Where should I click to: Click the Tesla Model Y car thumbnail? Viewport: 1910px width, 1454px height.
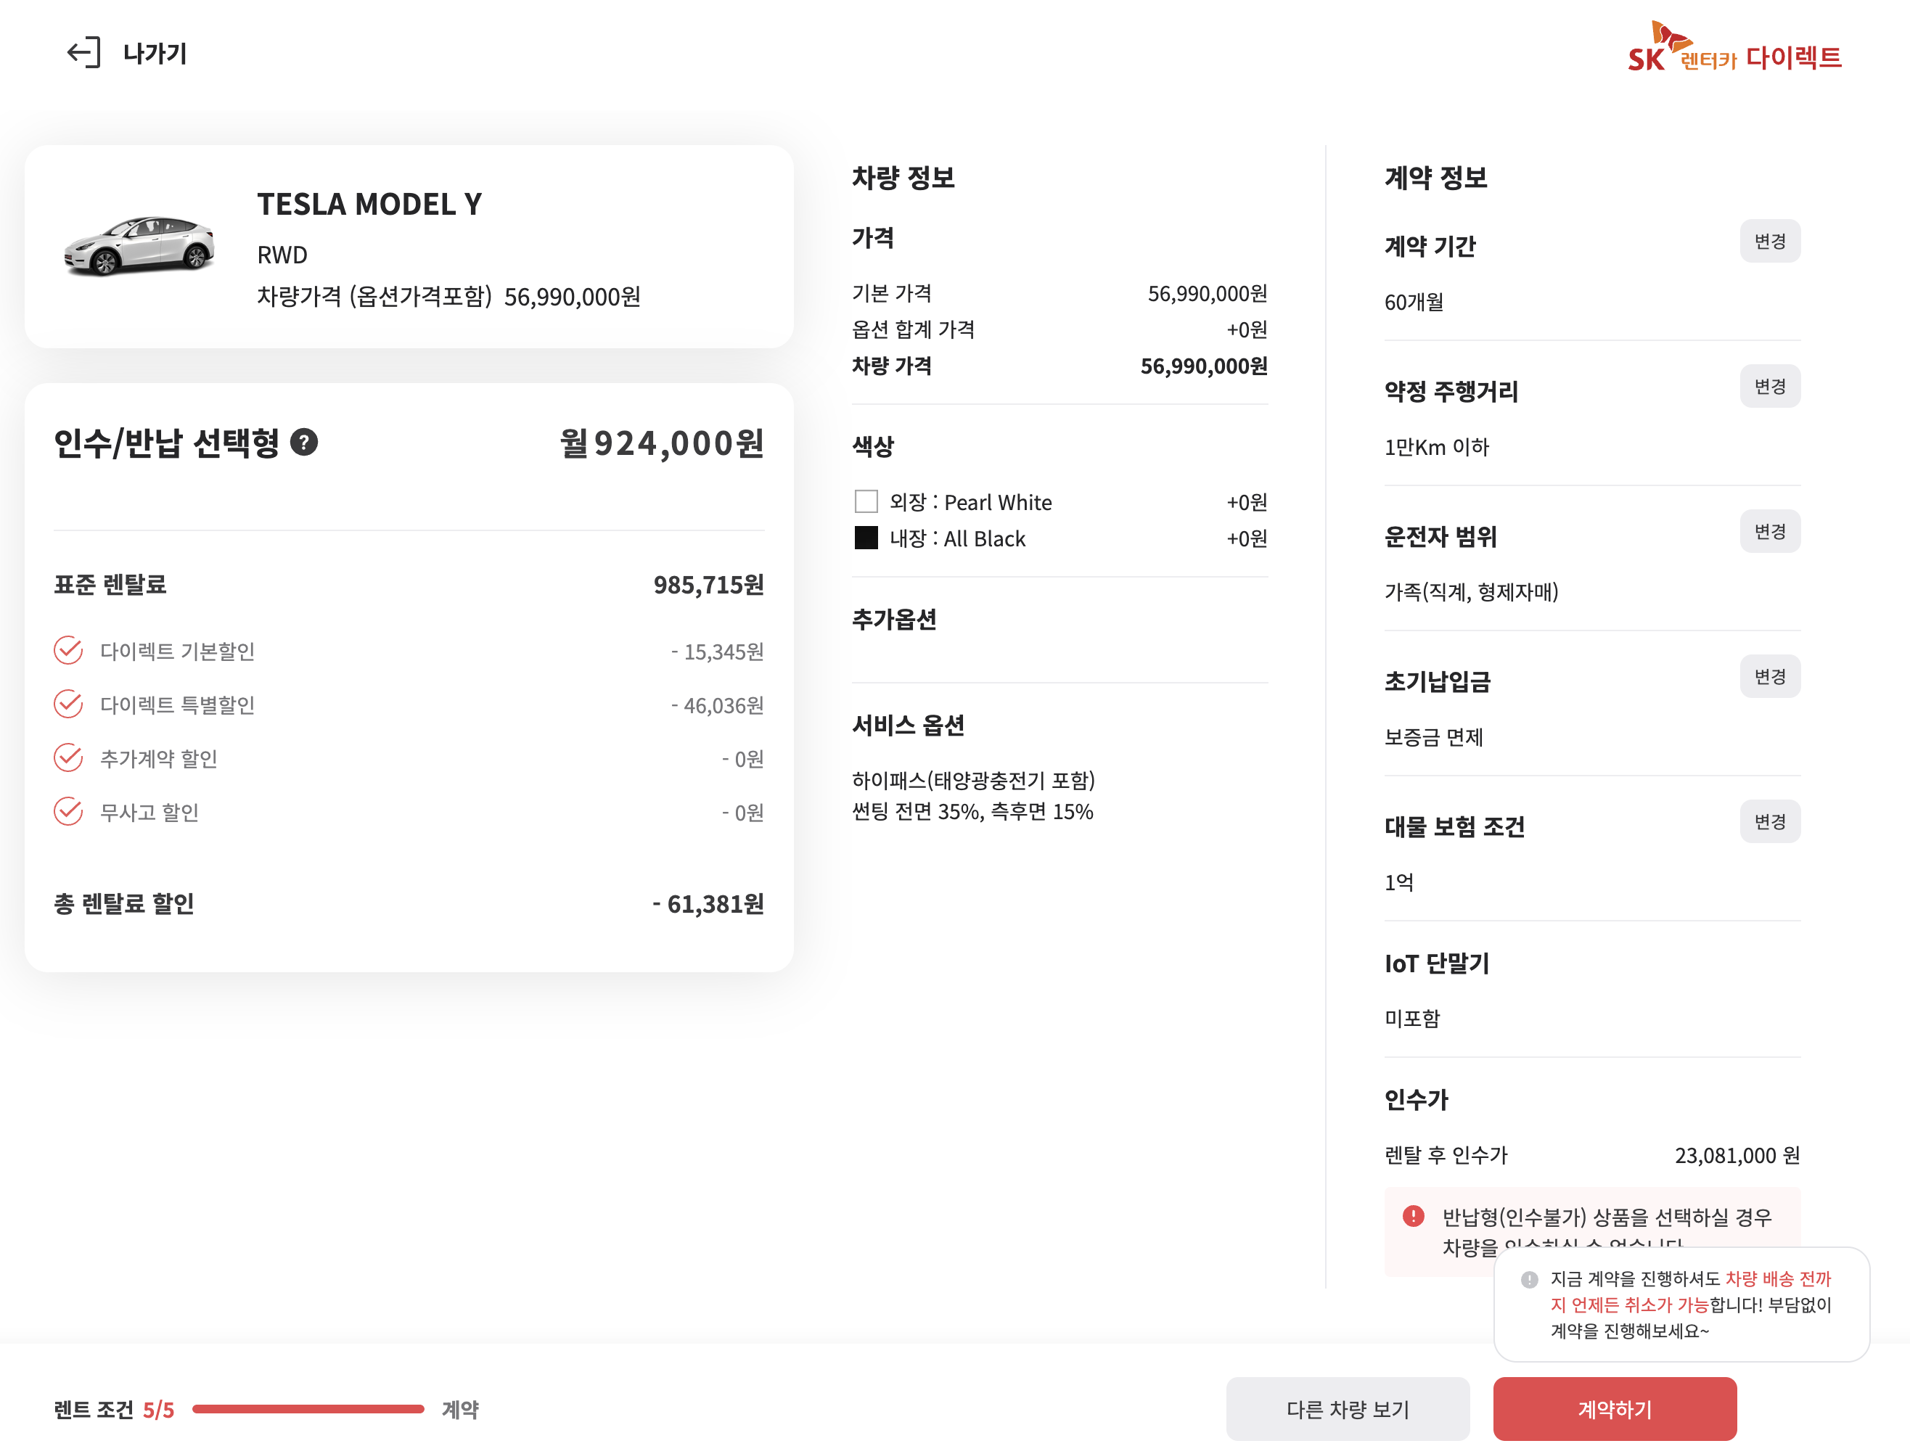[x=139, y=247]
